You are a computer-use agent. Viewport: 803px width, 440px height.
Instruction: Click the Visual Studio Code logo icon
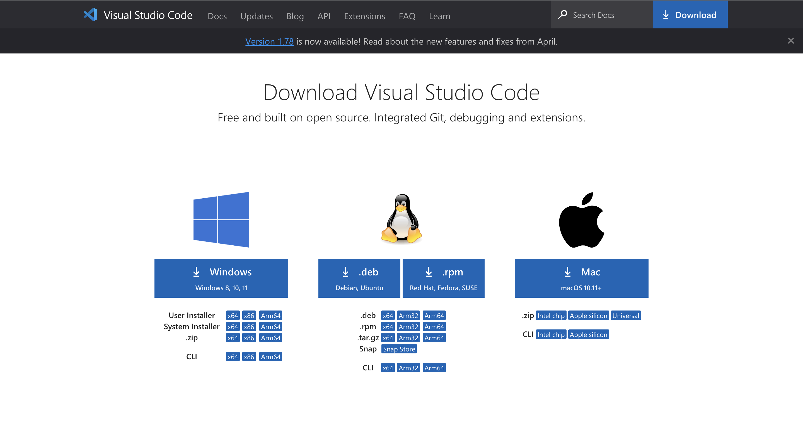tap(90, 15)
